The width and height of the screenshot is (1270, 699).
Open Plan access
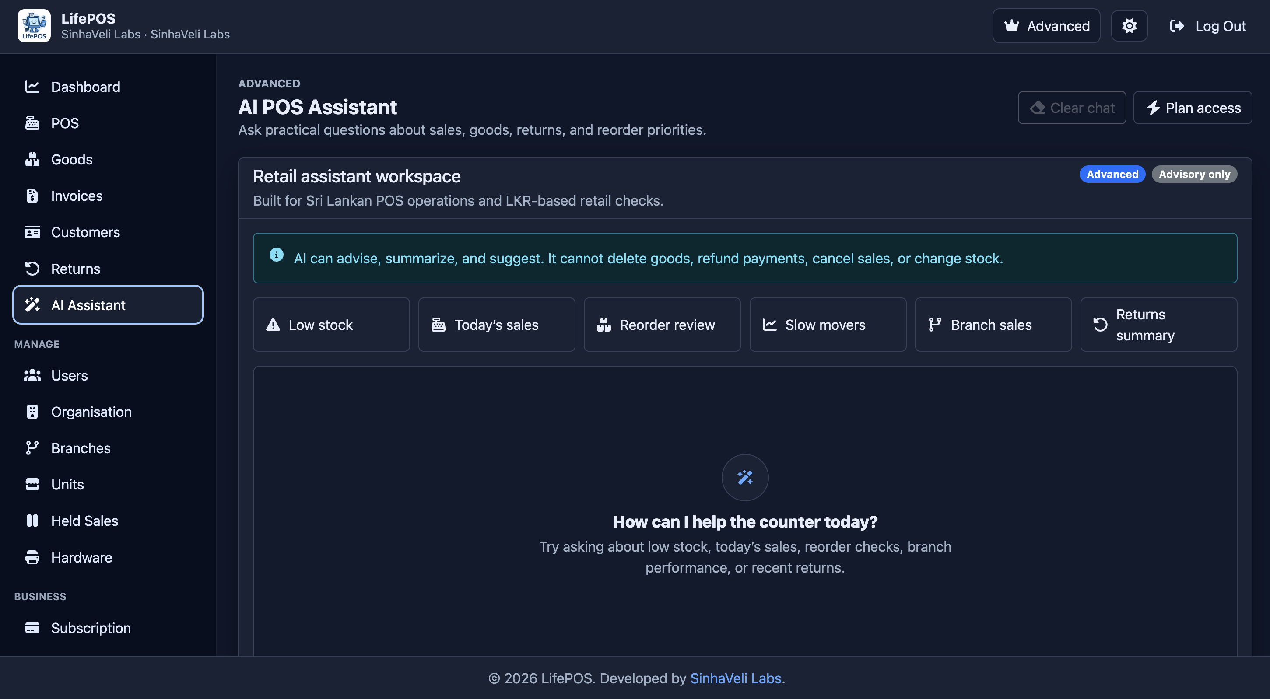click(x=1192, y=108)
